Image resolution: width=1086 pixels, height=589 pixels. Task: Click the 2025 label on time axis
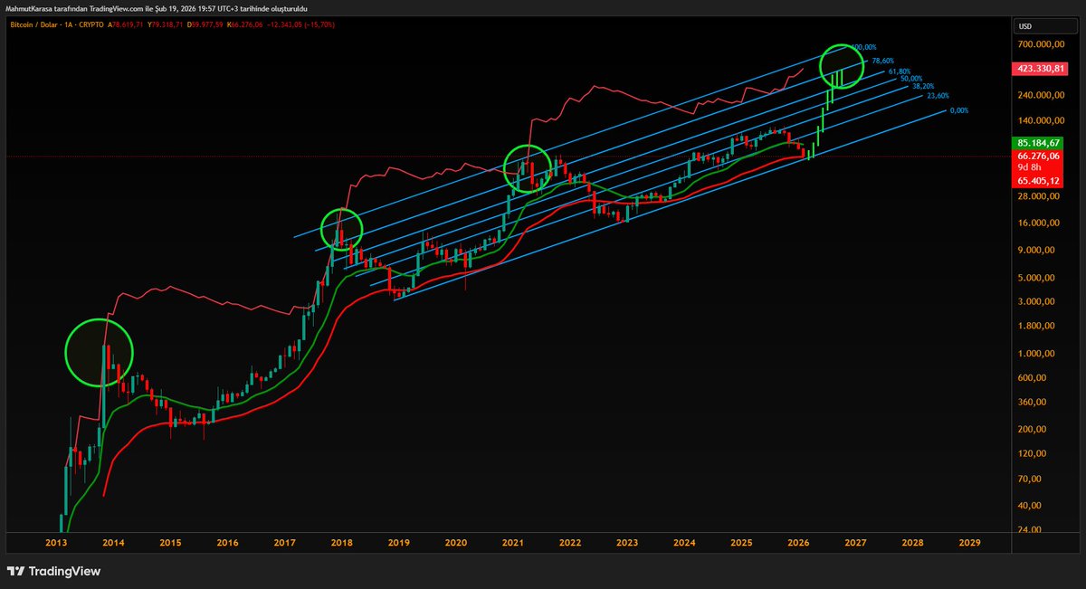pos(741,543)
